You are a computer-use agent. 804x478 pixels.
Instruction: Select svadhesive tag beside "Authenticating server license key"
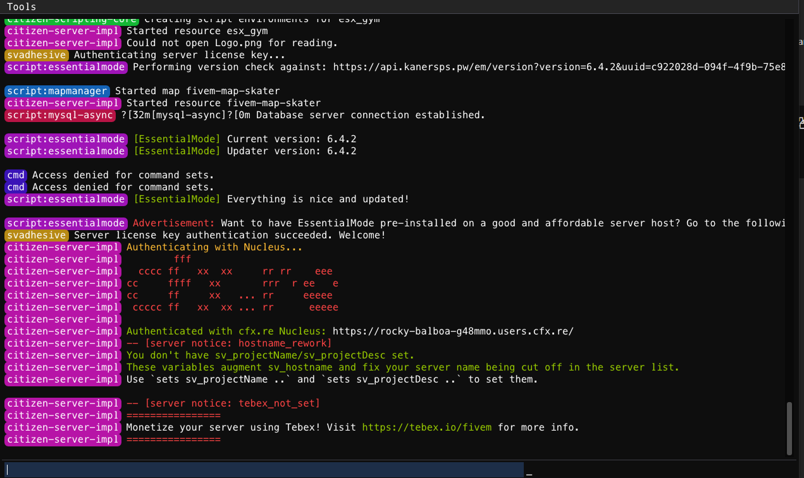point(36,55)
